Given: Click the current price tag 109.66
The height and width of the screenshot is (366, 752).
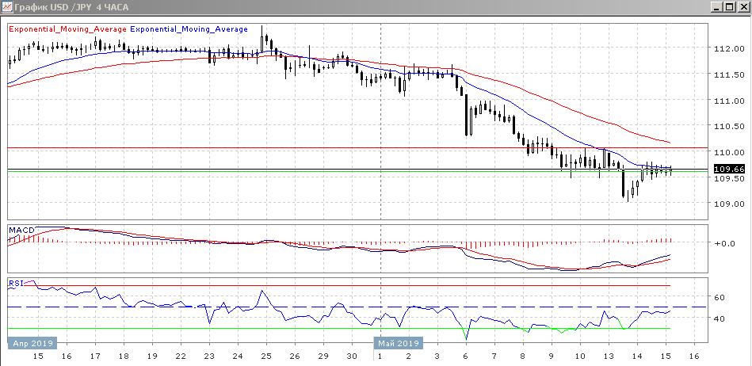Looking at the screenshot, I should coord(728,169).
